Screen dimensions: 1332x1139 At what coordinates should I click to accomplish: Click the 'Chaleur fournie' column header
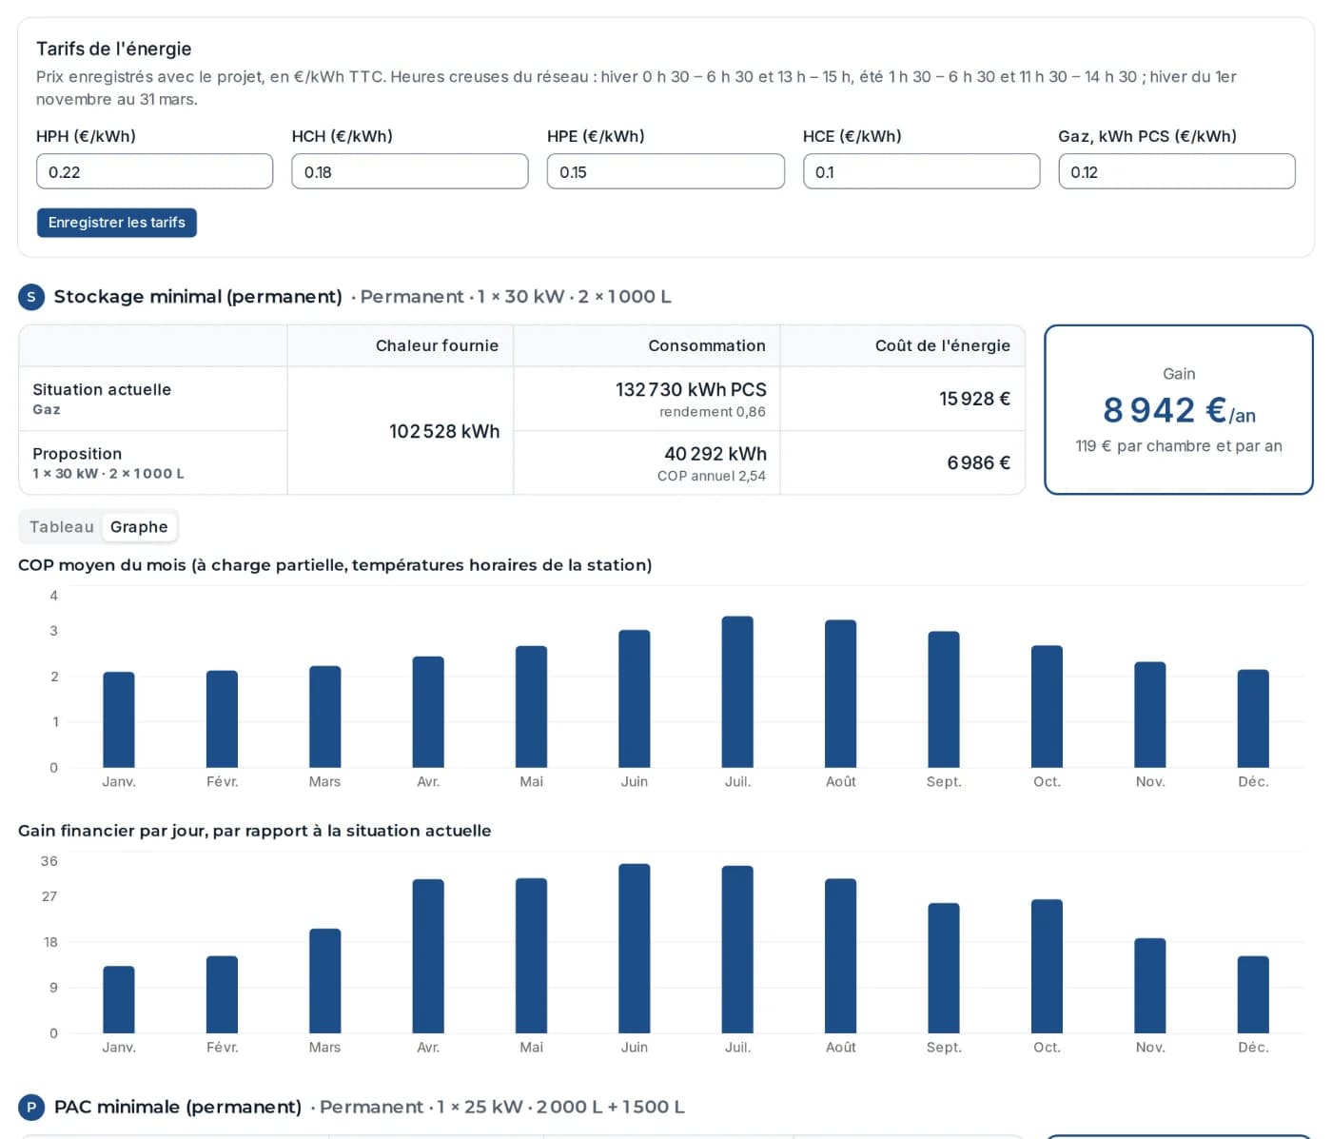pyautogui.click(x=437, y=345)
